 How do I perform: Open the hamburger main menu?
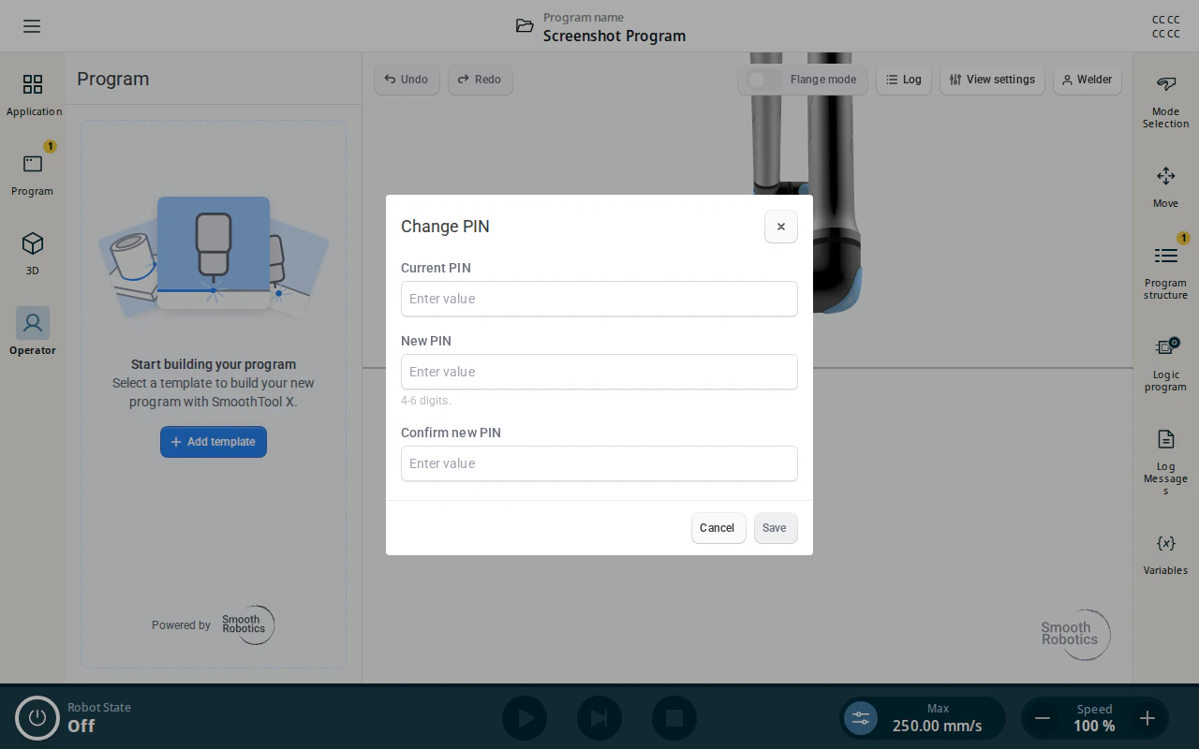tap(32, 26)
